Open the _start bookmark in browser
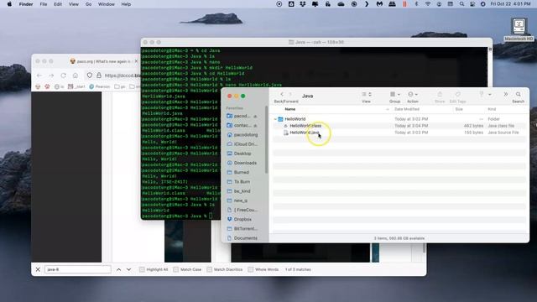The height and width of the screenshot is (302, 537). (76, 86)
